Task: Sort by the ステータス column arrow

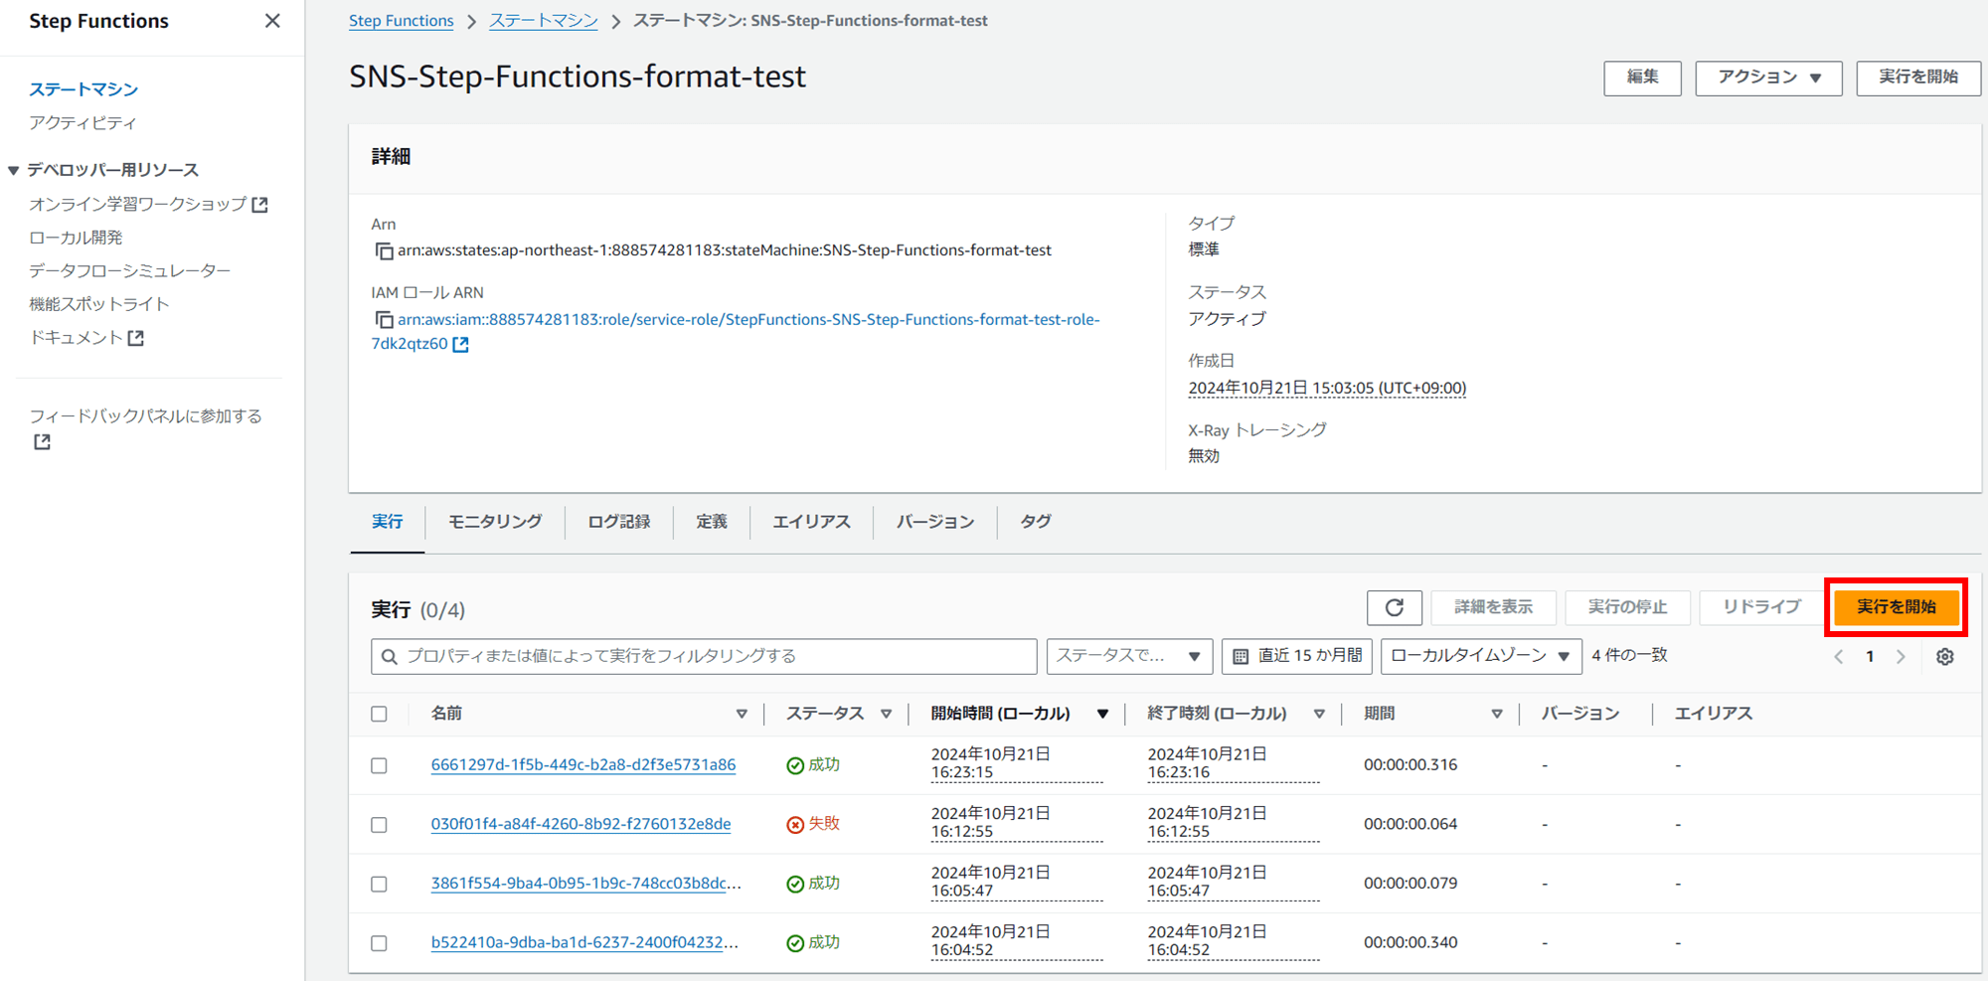Action: pyautogui.click(x=887, y=714)
